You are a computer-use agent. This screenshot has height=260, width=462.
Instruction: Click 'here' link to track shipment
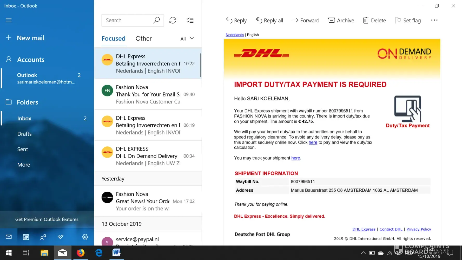point(296,158)
